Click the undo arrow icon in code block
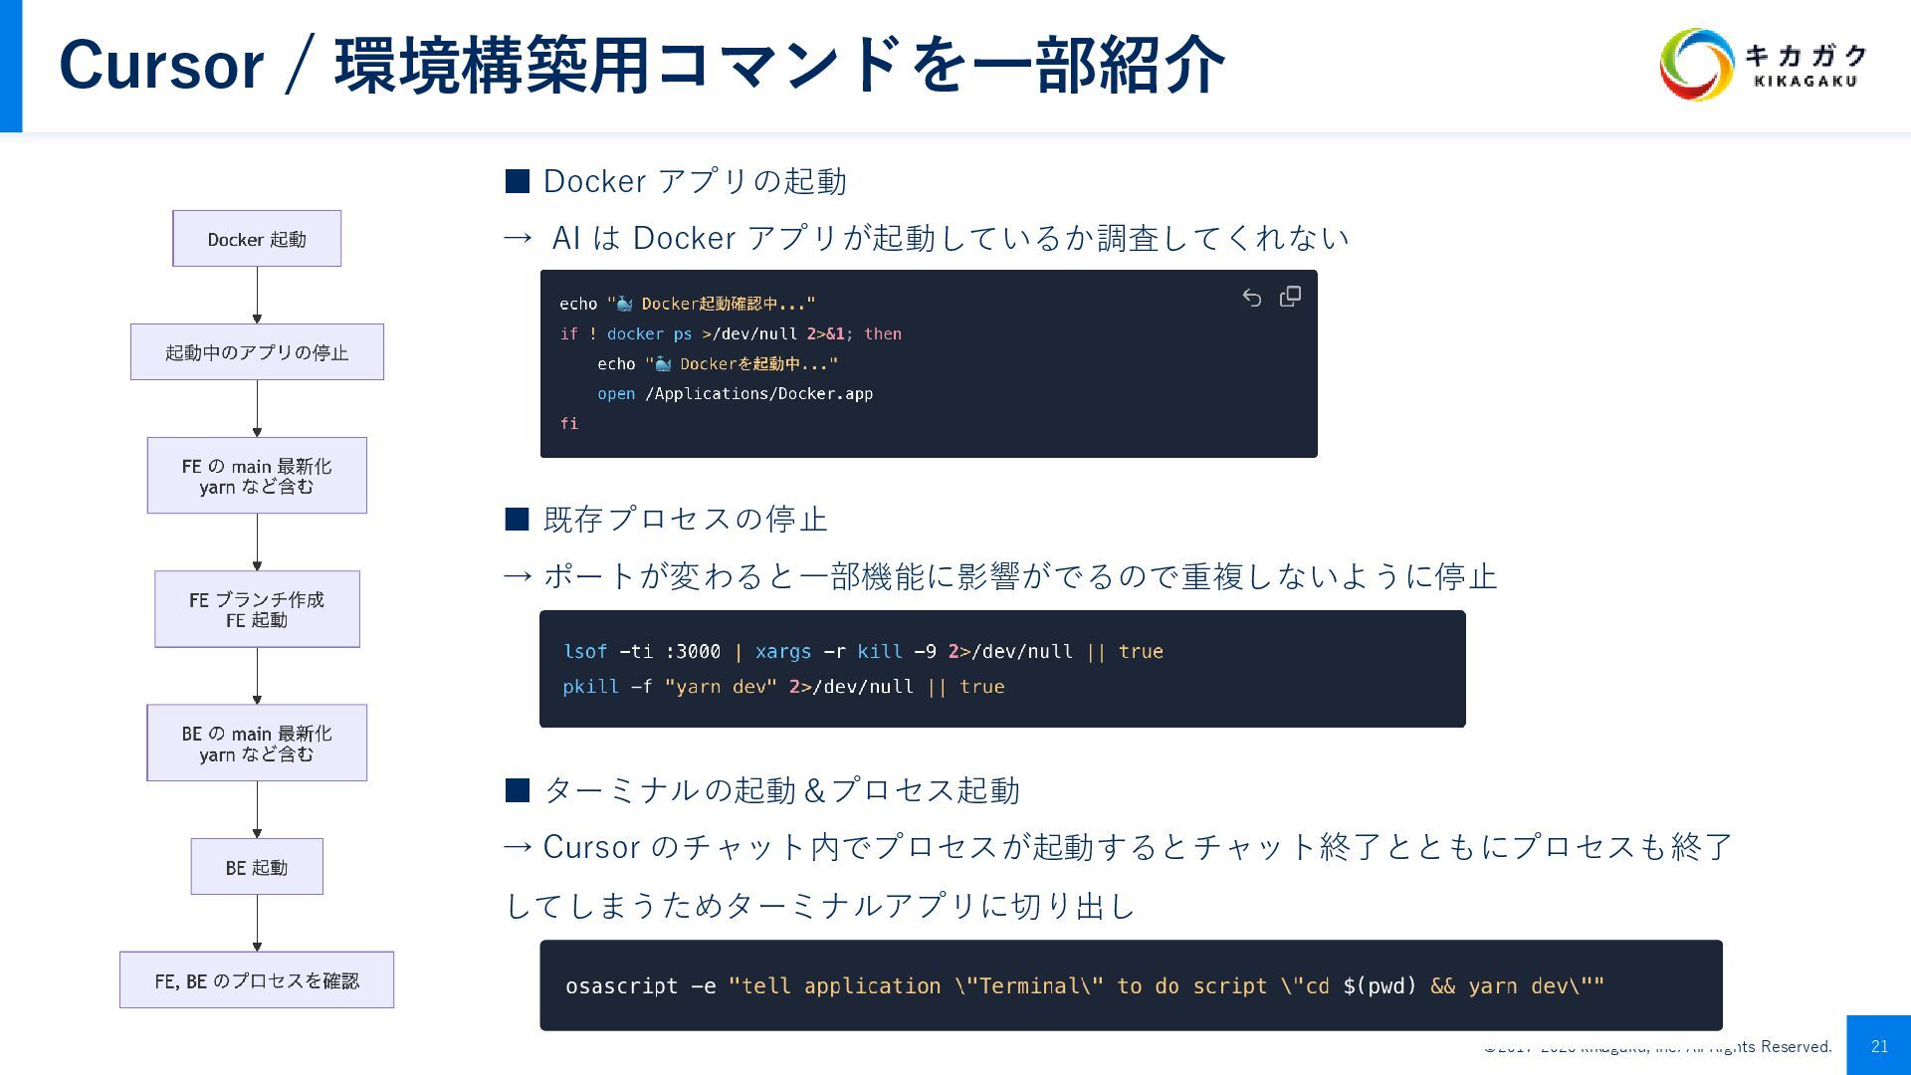The width and height of the screenshot is (1911, 1075). click(x=1252, y=298)
